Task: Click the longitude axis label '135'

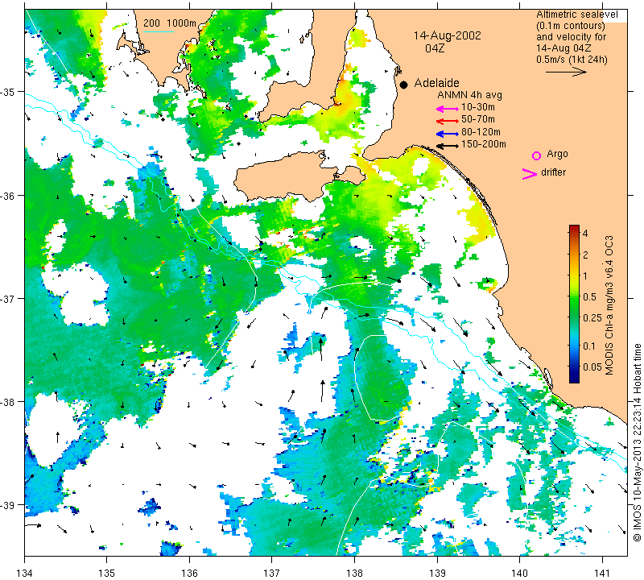Action: pyautogui.click(x=107, y=572)
